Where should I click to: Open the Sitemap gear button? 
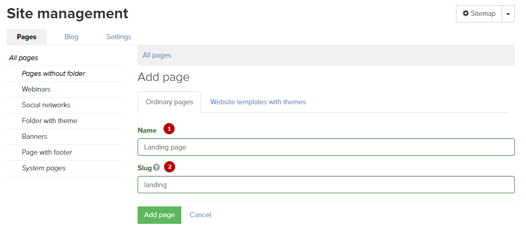tap(479, 14)
